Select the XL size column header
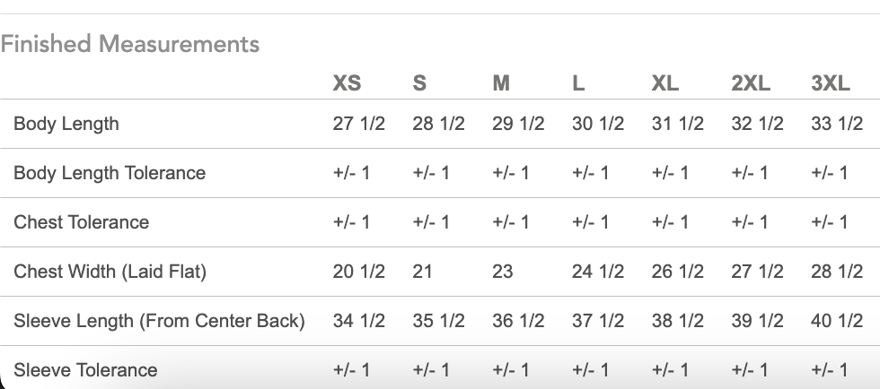 coord(665,83)
